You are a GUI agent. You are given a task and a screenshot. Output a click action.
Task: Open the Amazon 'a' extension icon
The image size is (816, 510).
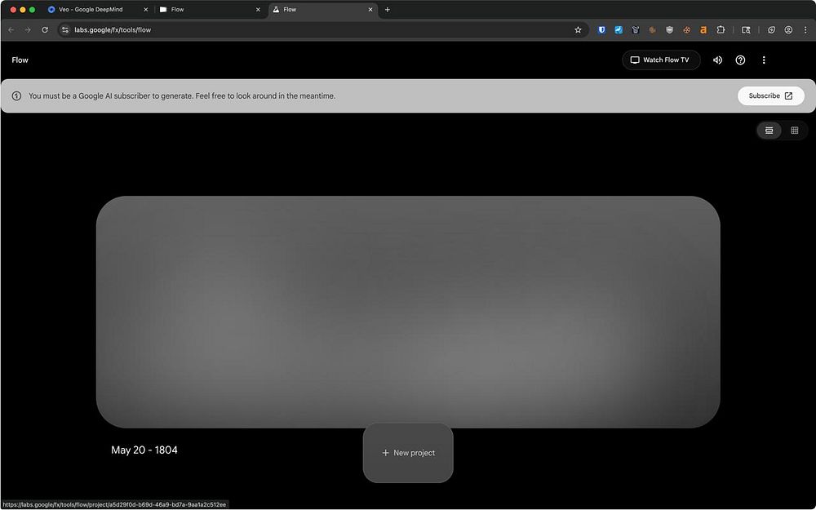703,29
